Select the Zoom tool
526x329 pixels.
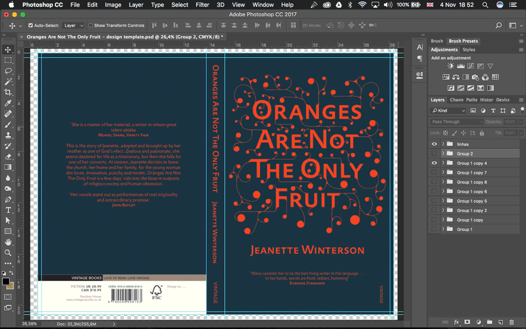[8, 253]
